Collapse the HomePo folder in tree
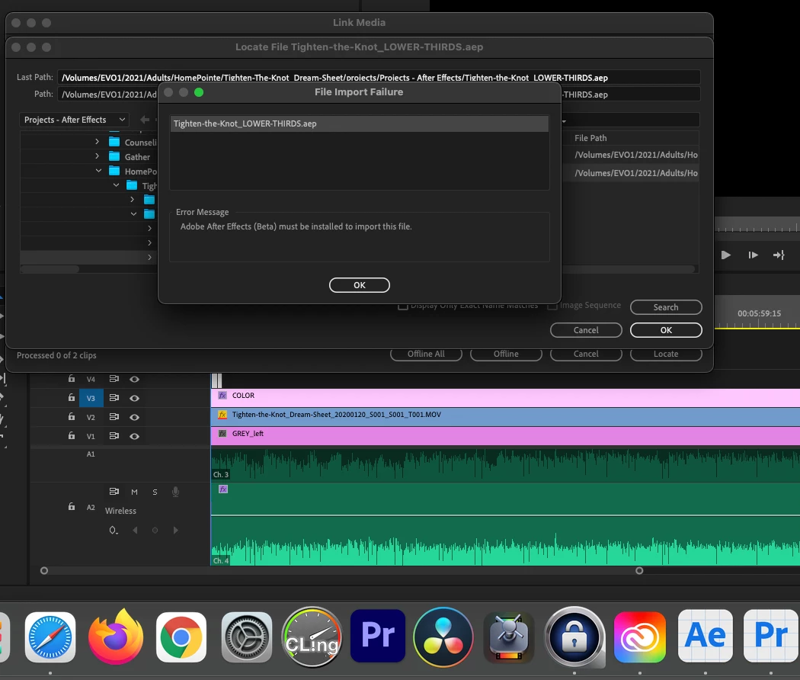 (98, 171)
